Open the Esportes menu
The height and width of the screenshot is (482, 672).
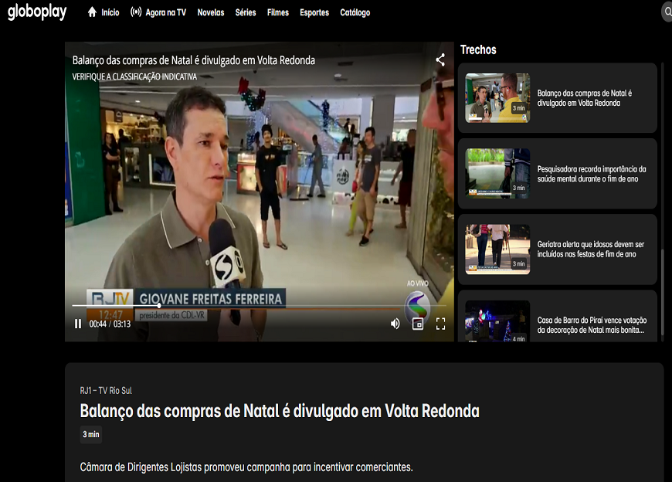pyautogui.click(x=314, y=12)
